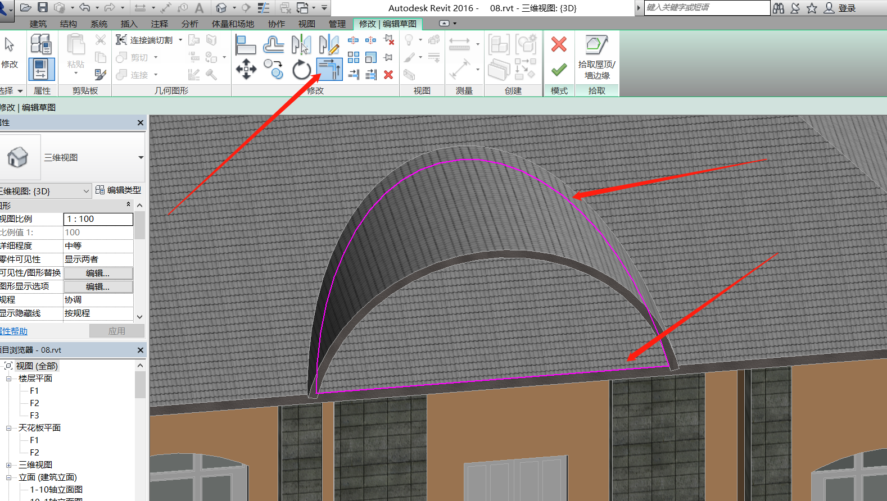Click the green checkmark to finish edit mode
The height and width of the screenshot is (501, 887).
[x=559, y=70]
